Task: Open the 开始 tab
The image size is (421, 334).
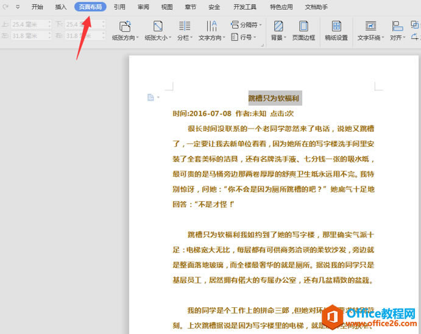Action: click(37, 7)
